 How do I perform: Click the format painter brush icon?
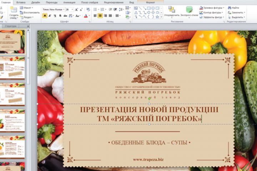click(x=1, y=17)
